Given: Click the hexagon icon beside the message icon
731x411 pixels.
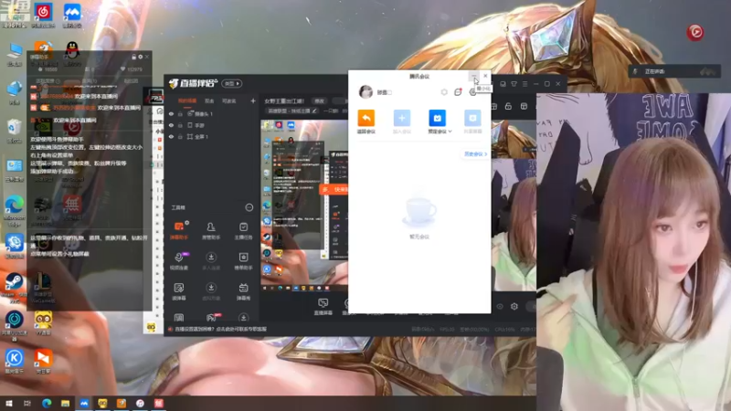Looking at the screenshot, I should click(x=444, y=92).
